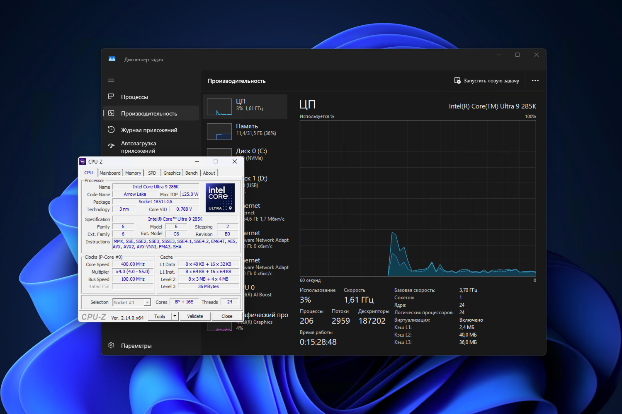Click the L1 Inst. cache value
The width and height of the screenshot is (622, 414).
tap(209, 272)
